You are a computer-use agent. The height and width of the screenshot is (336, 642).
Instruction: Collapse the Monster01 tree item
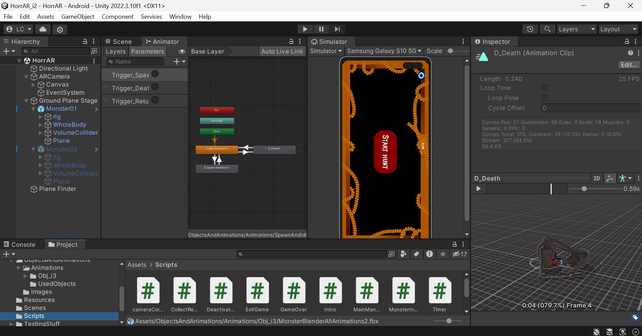click(33, 109)
